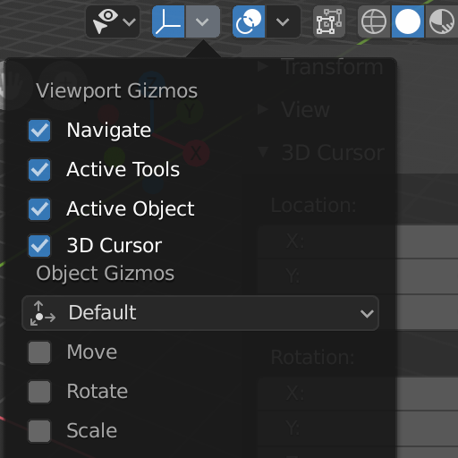The image size is (458, 458).
Task: Uncheck the Navigate gizmo checkbox
Action: tap(39, 131)
